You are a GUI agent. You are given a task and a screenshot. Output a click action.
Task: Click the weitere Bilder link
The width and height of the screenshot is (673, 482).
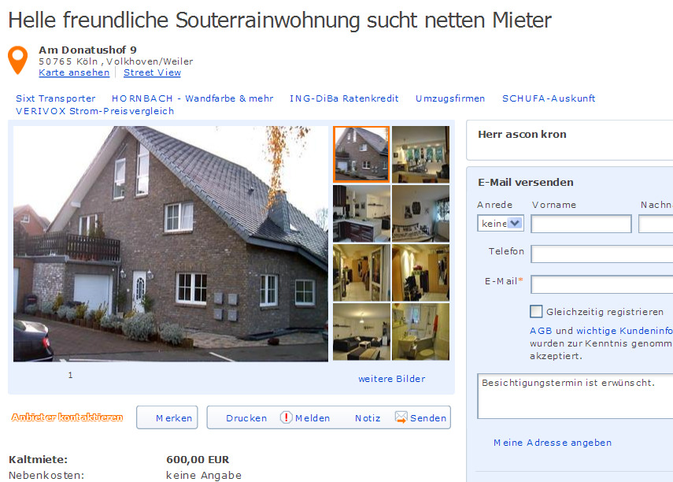point(392,379)
